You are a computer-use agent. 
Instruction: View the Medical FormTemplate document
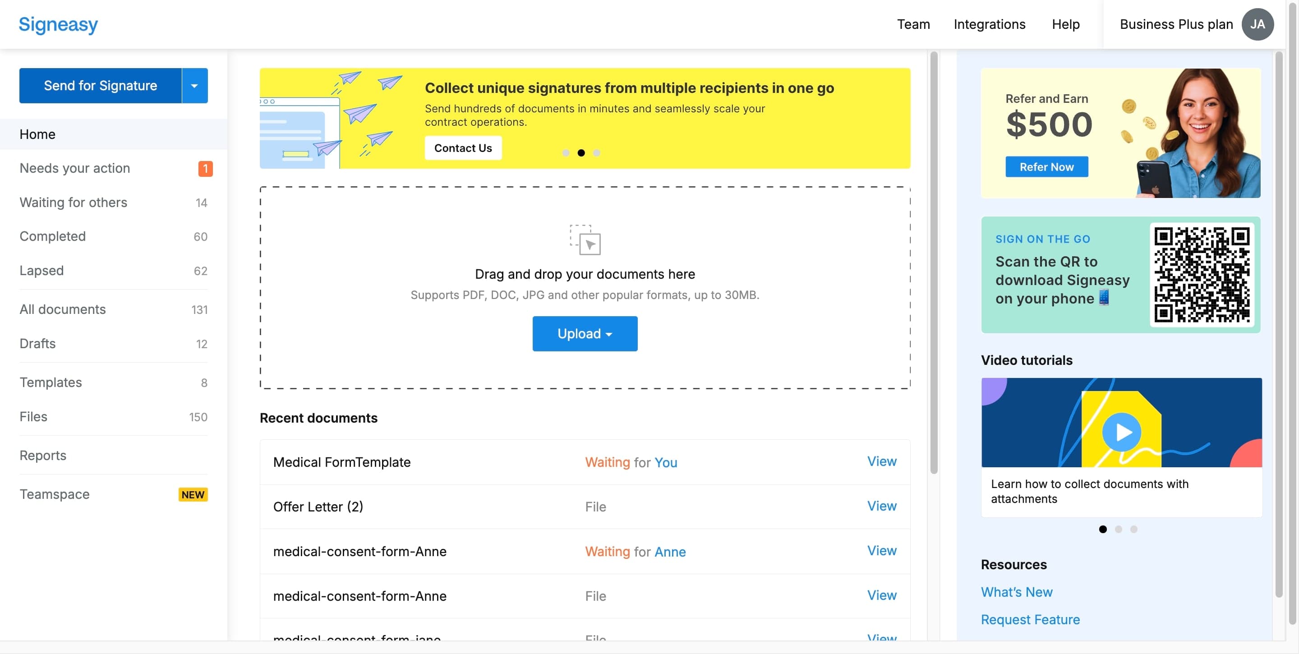(881, 462)
